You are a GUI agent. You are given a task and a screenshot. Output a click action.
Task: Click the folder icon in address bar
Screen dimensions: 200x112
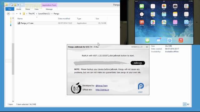click(24, 14)
